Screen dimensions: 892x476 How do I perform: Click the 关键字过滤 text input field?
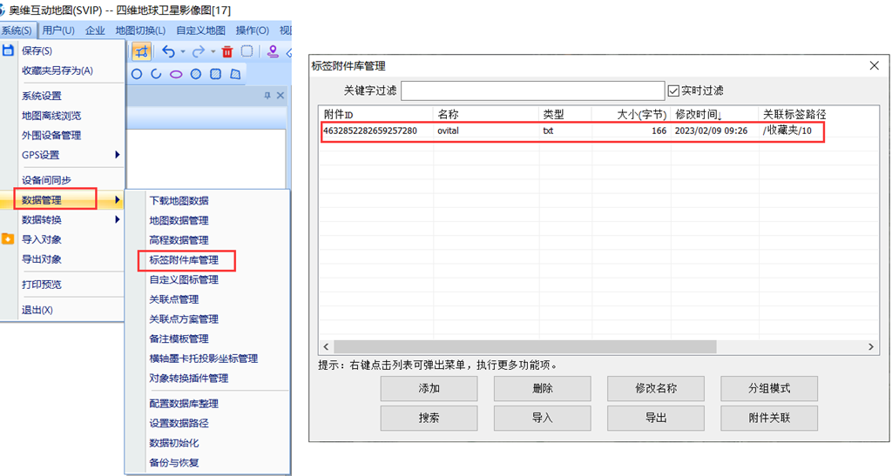tap(532, 91)
